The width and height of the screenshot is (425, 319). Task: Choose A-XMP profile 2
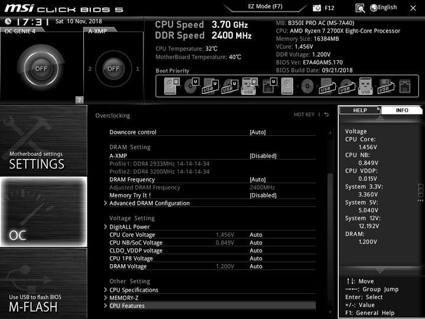pos(90,69)
